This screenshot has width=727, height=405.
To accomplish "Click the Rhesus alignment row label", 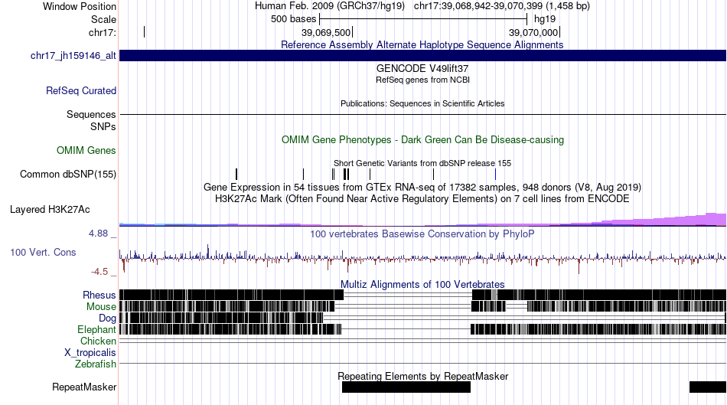I will [x=99, y=295].
